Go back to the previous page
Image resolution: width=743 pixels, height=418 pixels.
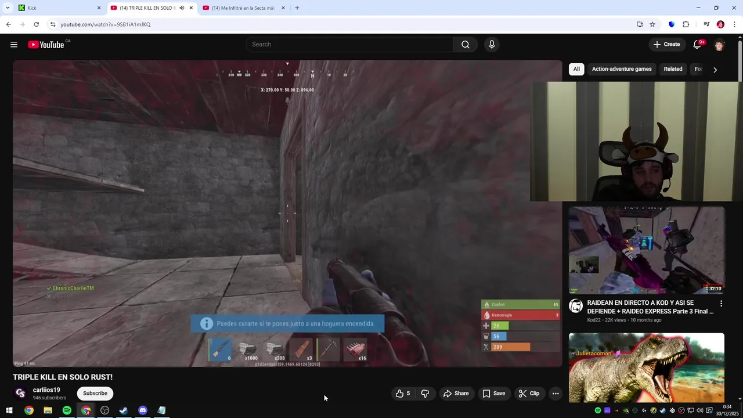pyautogui.click(x=8, y=24)
